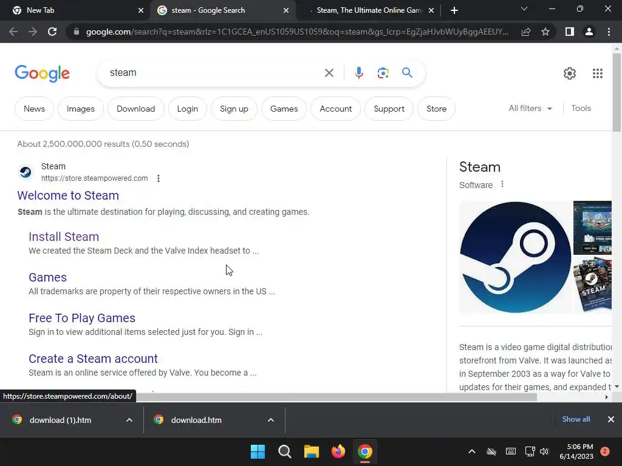Filter results by Images

[81, 109]
